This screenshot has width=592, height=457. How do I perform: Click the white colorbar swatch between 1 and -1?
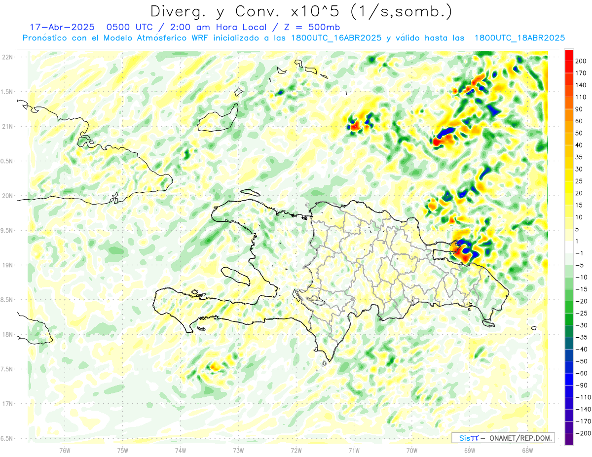(x=569, y=247)
